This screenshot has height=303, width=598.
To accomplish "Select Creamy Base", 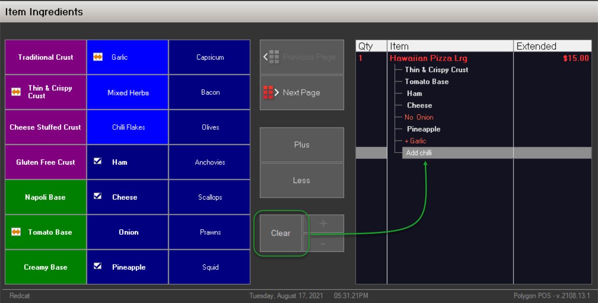I will (46, 267).
